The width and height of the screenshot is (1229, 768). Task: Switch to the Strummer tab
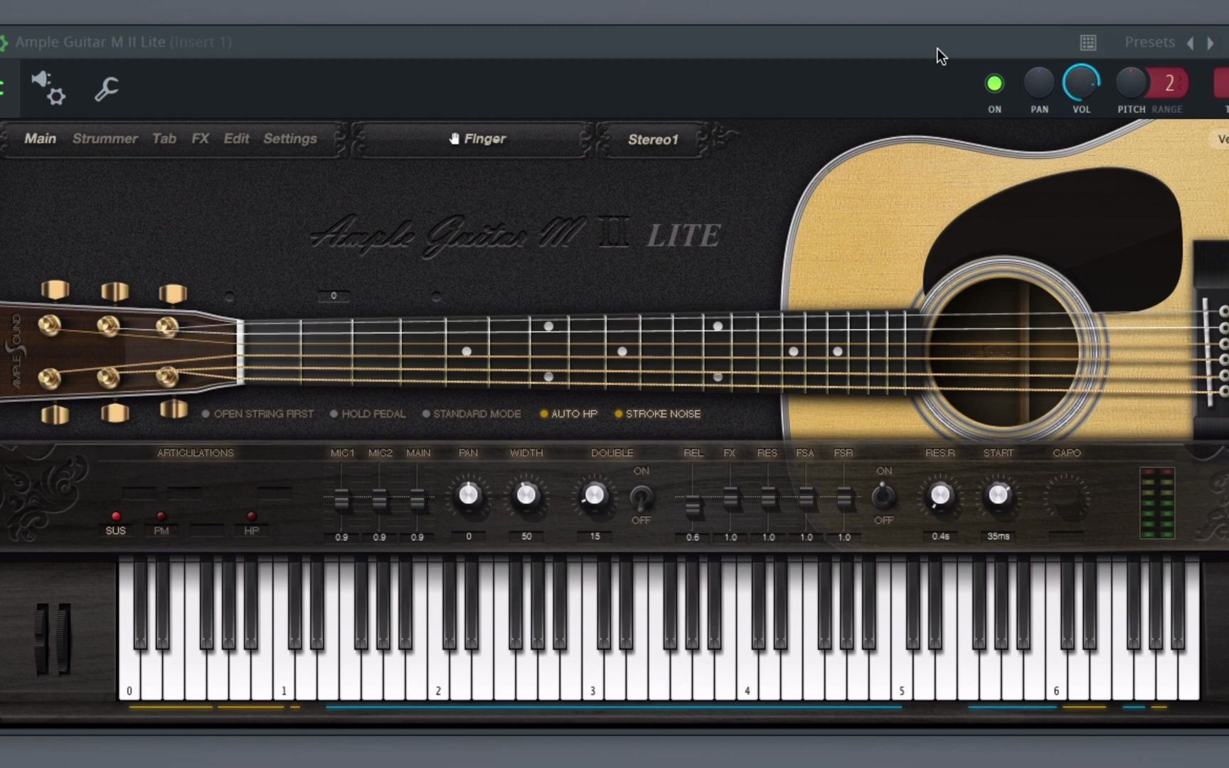tap(105, 139)
